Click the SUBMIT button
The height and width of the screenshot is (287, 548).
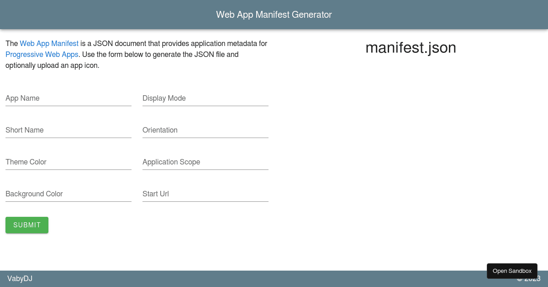26,225
